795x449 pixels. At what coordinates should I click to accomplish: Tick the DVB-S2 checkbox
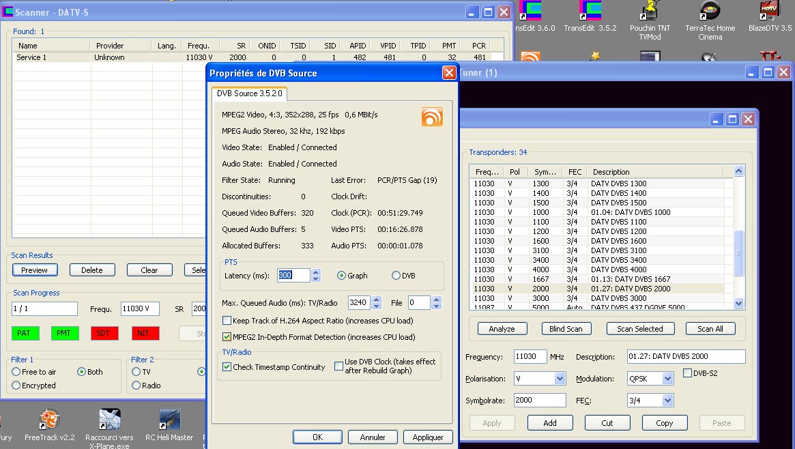coord(688,373)
